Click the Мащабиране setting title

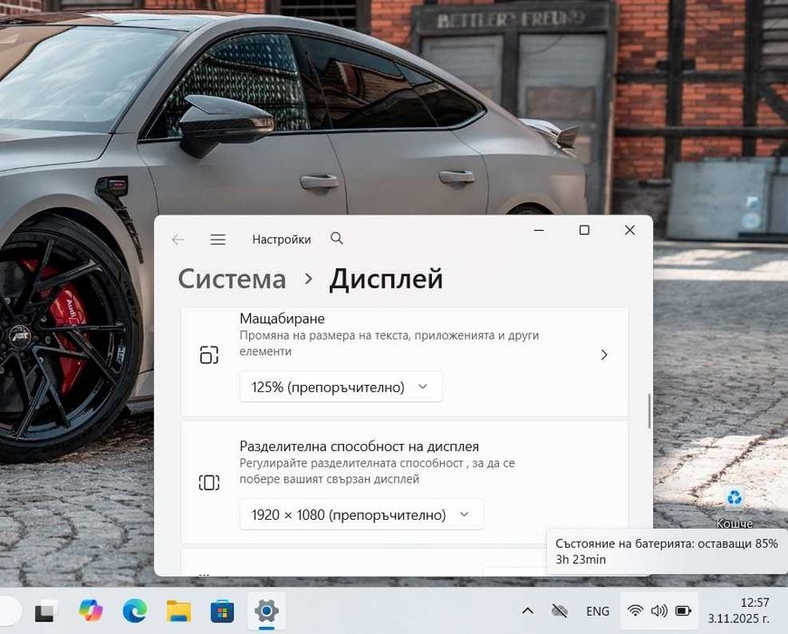(x=282, y=319)
